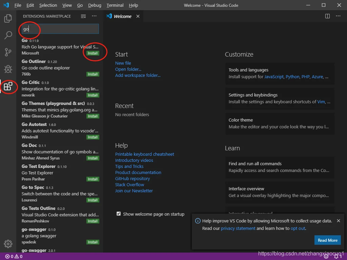The image size is (347, 260).
Task: Click the PHP language link
Action: pyautogui.click(x=305, y=77)
